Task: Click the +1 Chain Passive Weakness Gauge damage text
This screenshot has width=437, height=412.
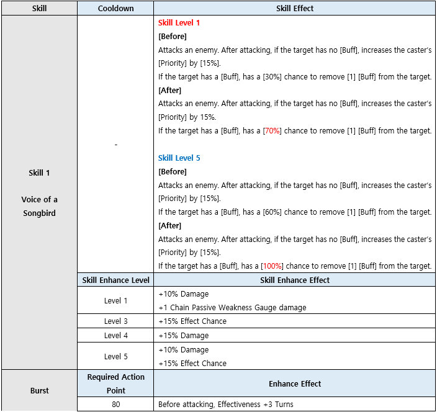Action: pyautogui.click(x=232, y=308)
